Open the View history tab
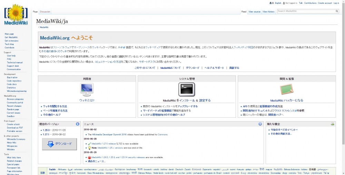 268,12
